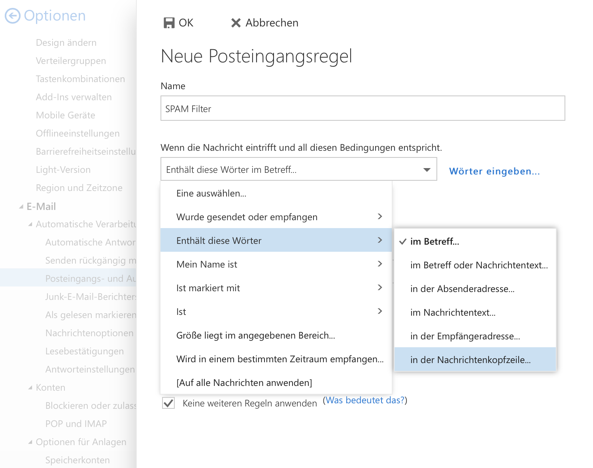Click the arrow on the Enthält diese Wörter row
This screenshot has height=468, width=593.
[x=380, y=240]
